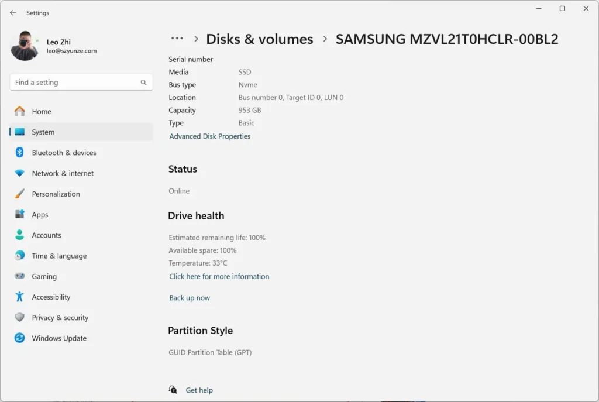The image size is (599, 402).
Task: Click Leo Zhi profile picture
Action: [25, 46]
